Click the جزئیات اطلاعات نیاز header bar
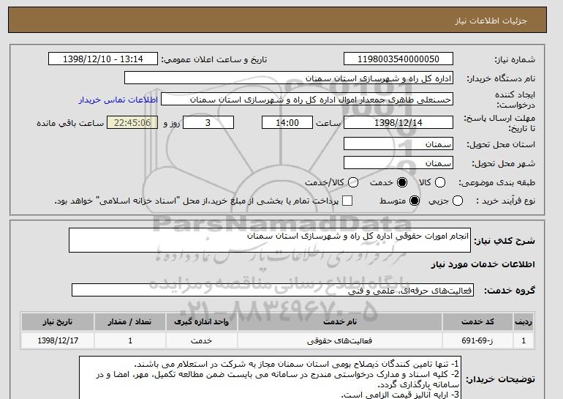This screenshot has width=563, height=399. 277,20
